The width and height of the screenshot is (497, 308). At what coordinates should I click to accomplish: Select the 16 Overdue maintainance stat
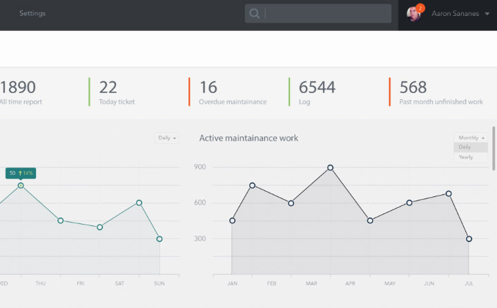click(x=233, y=92)
